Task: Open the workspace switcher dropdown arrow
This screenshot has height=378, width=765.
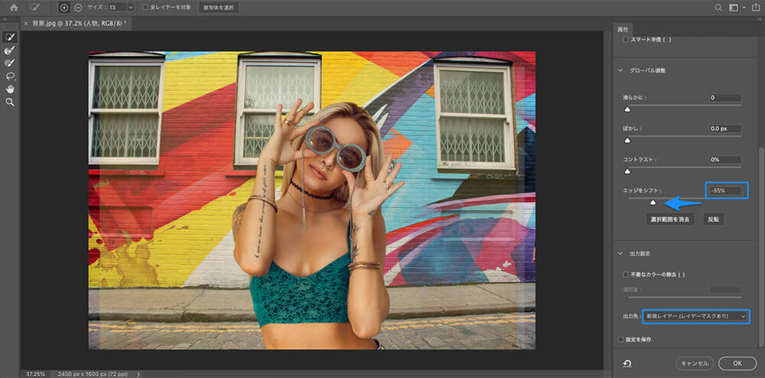Action: click(744, 8)
